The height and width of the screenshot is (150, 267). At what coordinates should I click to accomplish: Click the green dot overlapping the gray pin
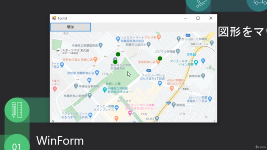coord(115,62)
